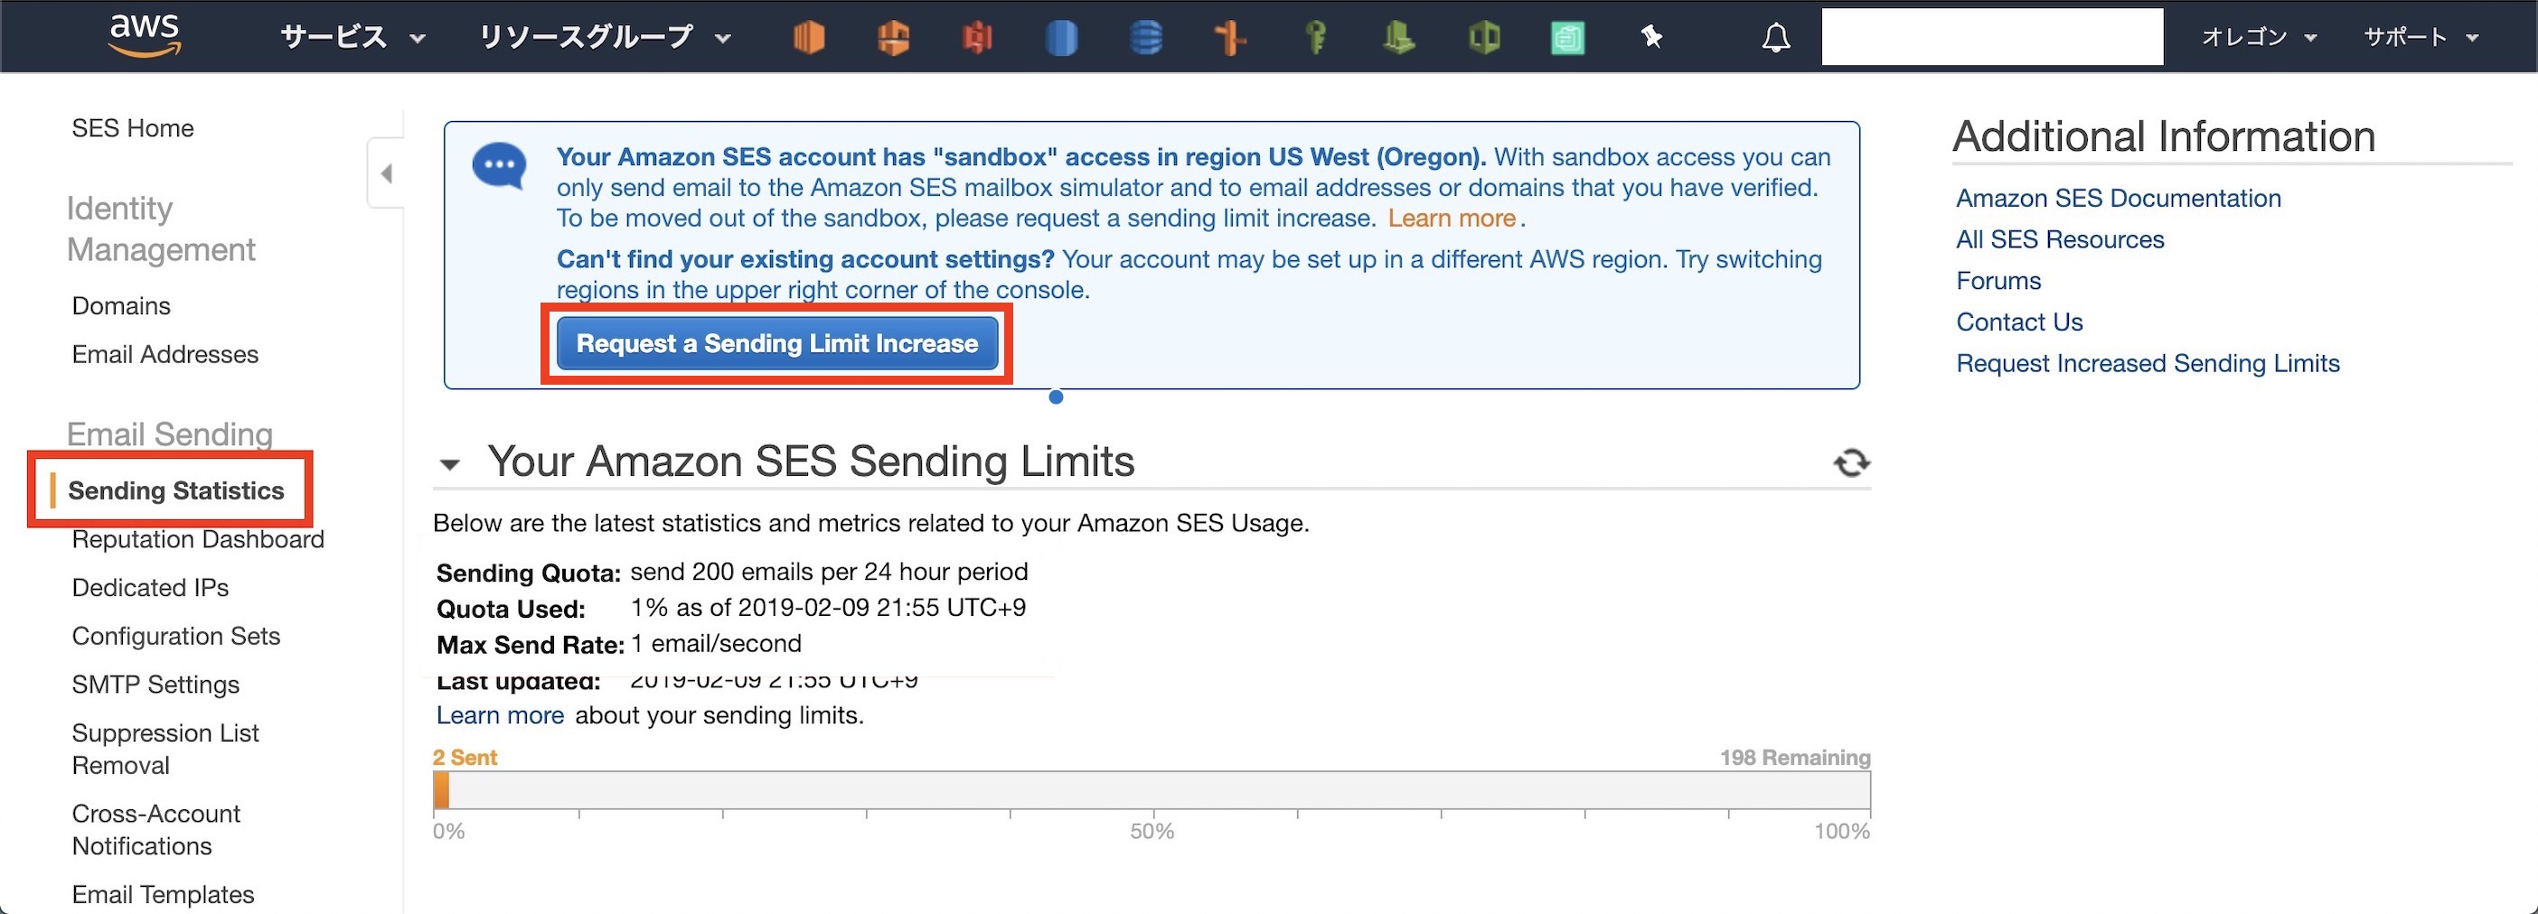Collapse the Your Amazon SES Sending Limits section

pyautogui.click(x=450, y=464)
